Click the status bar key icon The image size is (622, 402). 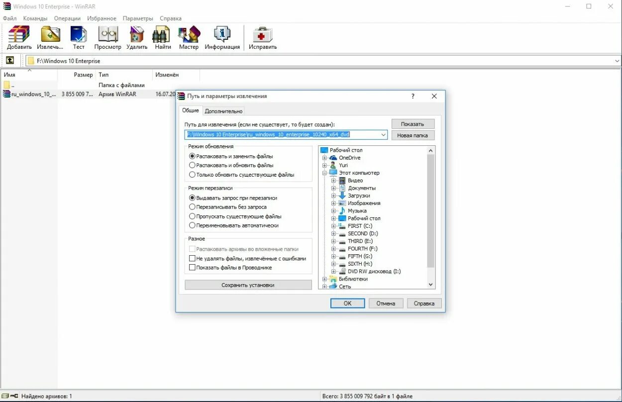[13, 396]
